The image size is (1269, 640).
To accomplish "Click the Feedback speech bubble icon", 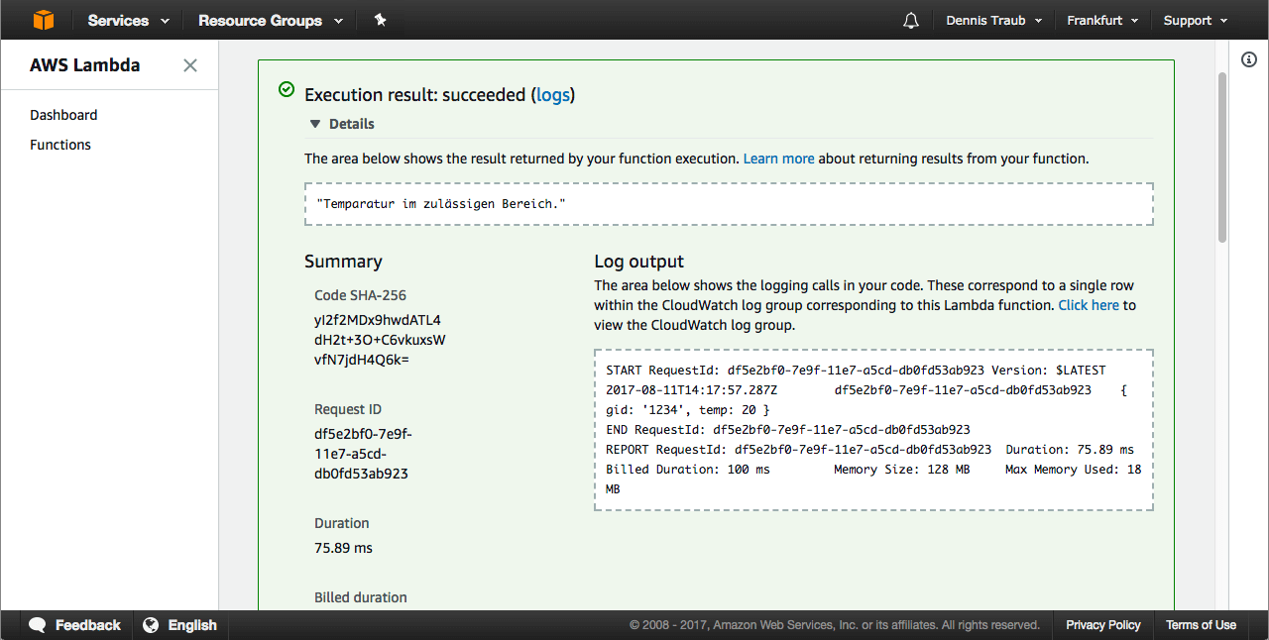I will click(x=38, y=625).
